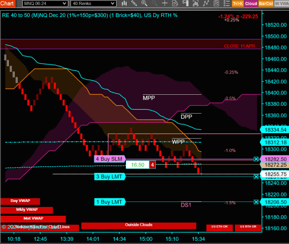Image resolution: width=289 pixels, height=244 pixels.
Task: Click the -1.24% = -229.25 readout
Action: [238, 16]
